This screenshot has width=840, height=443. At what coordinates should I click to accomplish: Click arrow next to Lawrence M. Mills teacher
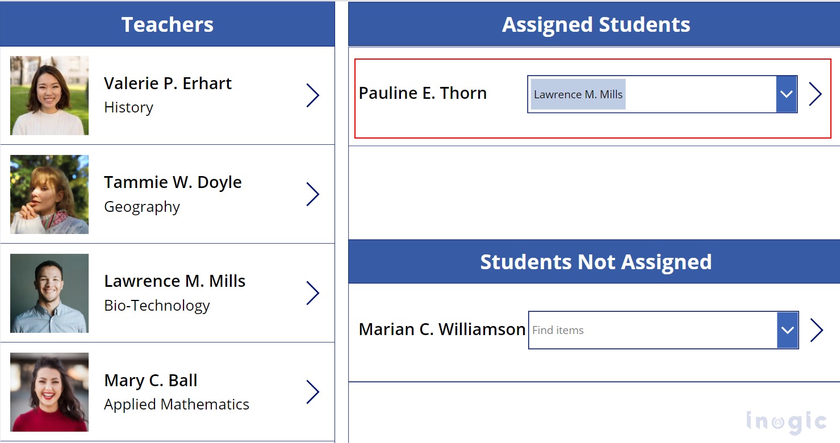click(312, 293)
